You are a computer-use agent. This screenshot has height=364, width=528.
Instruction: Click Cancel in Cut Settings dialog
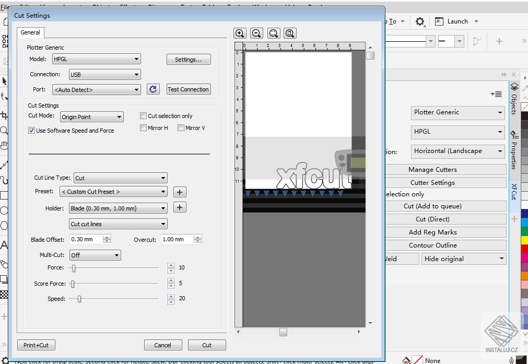pos(163,345)
